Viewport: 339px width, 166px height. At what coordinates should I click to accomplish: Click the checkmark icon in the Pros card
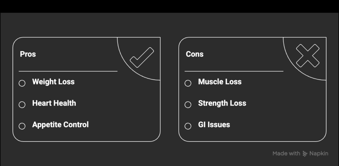142,58
